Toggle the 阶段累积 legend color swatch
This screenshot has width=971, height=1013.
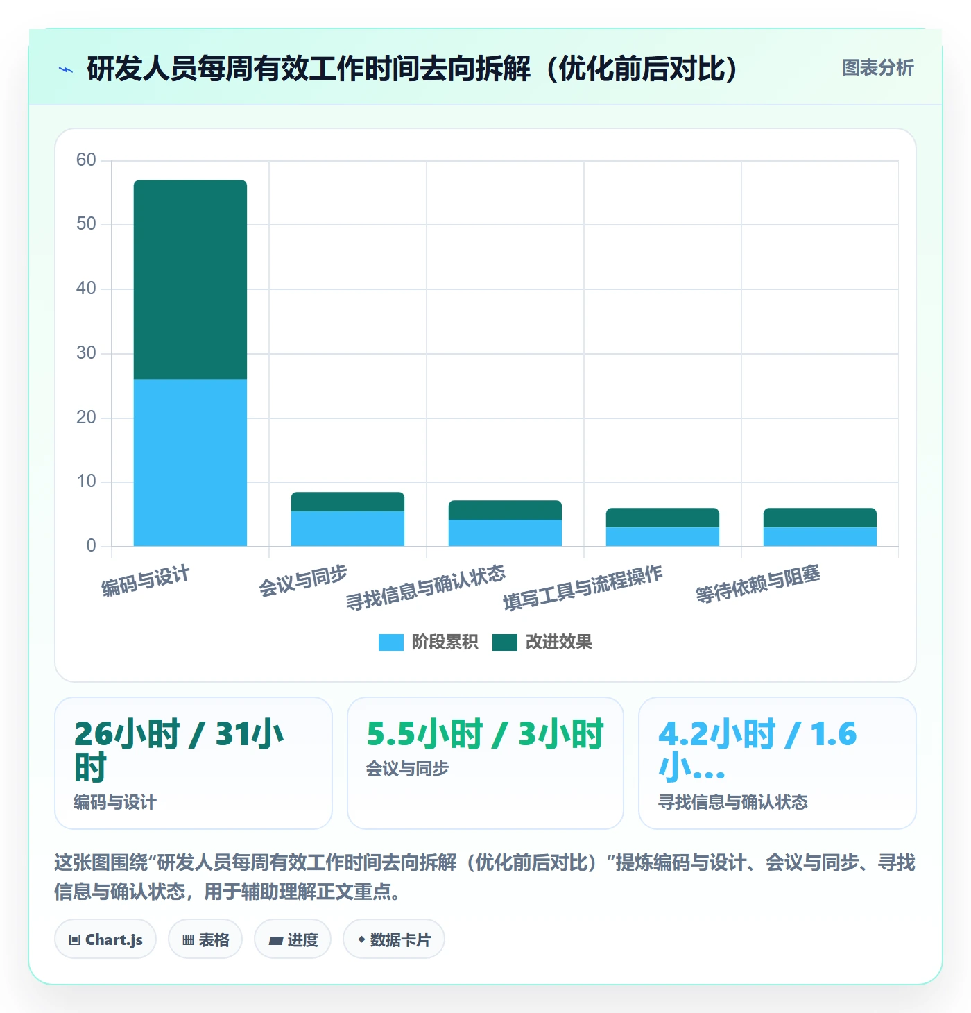(x=390, y=642)
